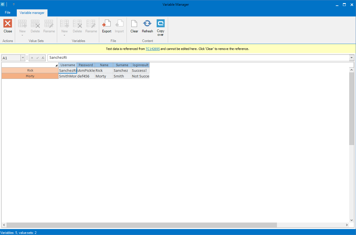Click the Export icon in File group

(x=107, y=24)
